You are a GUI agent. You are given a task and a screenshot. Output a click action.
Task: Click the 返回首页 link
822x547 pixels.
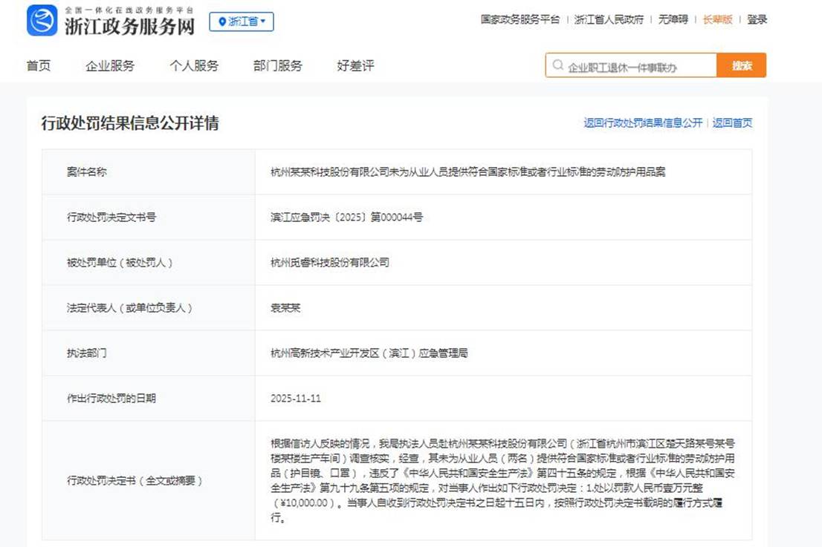[x=732, y=123]
